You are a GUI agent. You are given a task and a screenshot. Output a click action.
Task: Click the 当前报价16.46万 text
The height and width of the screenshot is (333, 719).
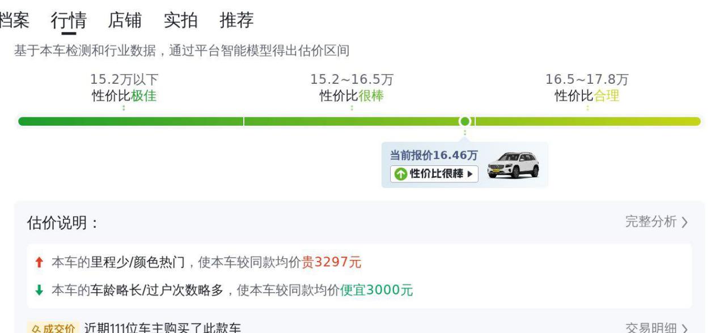tap(434, 156)
